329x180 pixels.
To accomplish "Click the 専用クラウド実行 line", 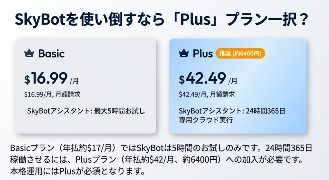I will pos(205,120).
